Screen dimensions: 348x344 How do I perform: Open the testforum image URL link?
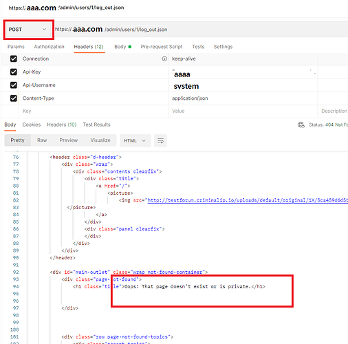(248, 200)
